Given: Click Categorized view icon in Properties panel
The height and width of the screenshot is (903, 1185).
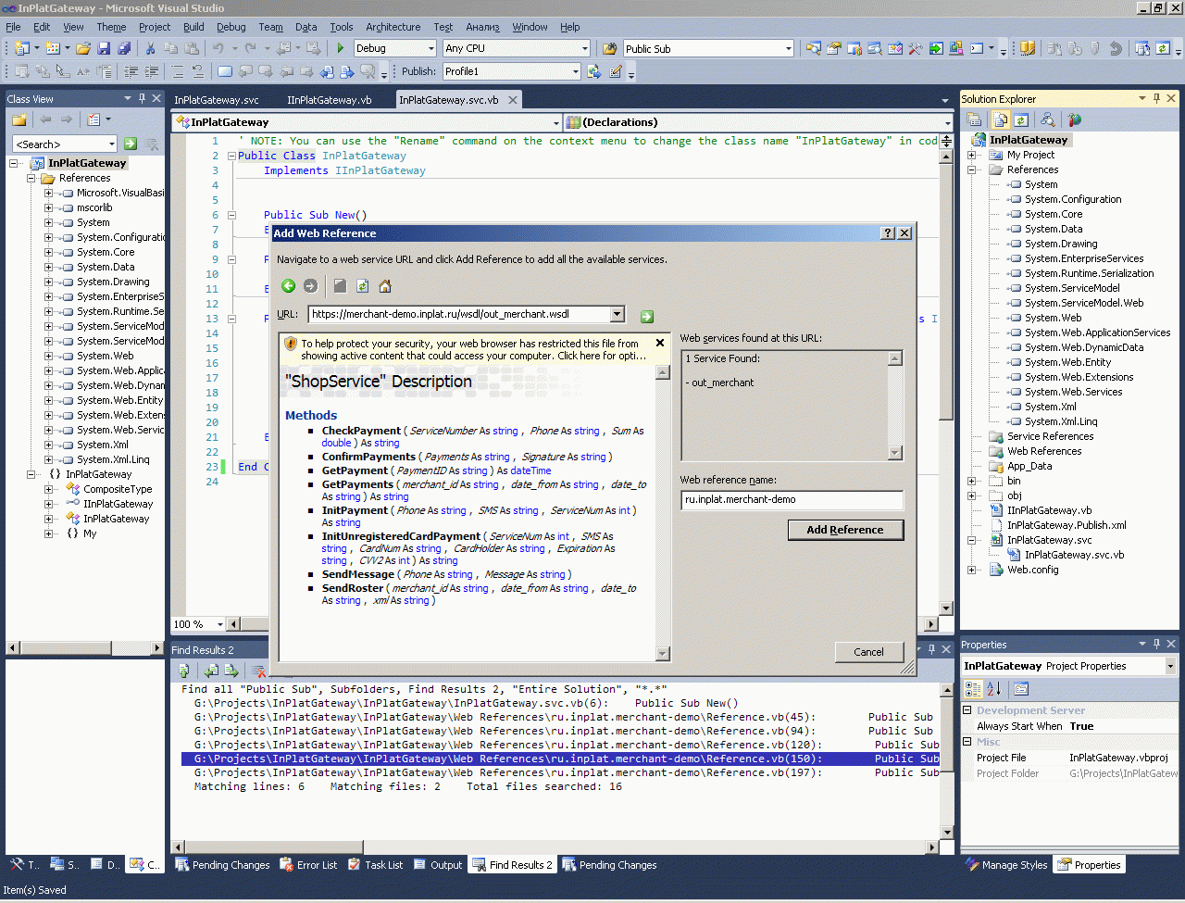Looking at the screenshot, I should [x=973, y=688].
